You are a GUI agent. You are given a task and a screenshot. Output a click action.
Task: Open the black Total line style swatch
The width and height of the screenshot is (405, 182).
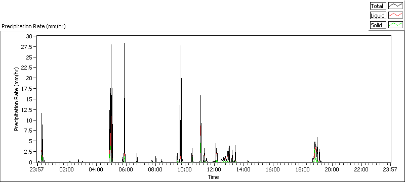[396, 6]
